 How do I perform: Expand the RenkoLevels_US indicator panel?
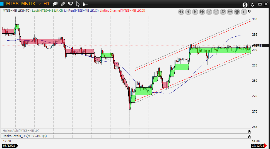(x=249, y=136)
